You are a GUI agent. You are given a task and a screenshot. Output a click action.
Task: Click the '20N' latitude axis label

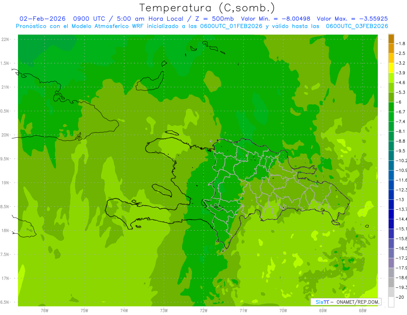(5, 135)
